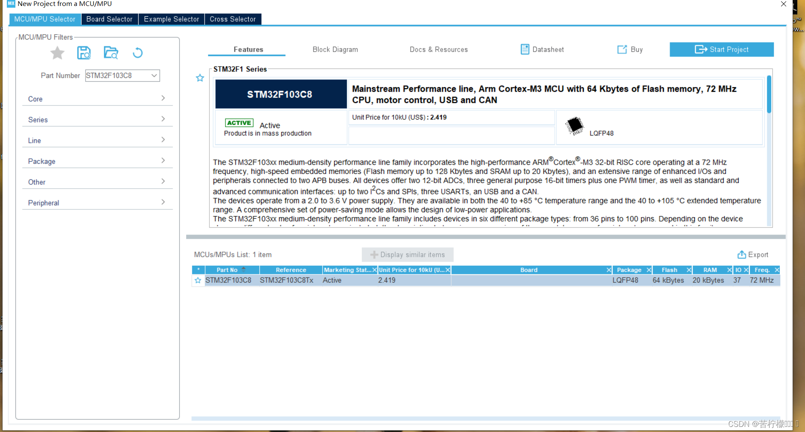Reset all filters refresh icon
The height and width of the screenshot is (432, 805).
point(138,53)
